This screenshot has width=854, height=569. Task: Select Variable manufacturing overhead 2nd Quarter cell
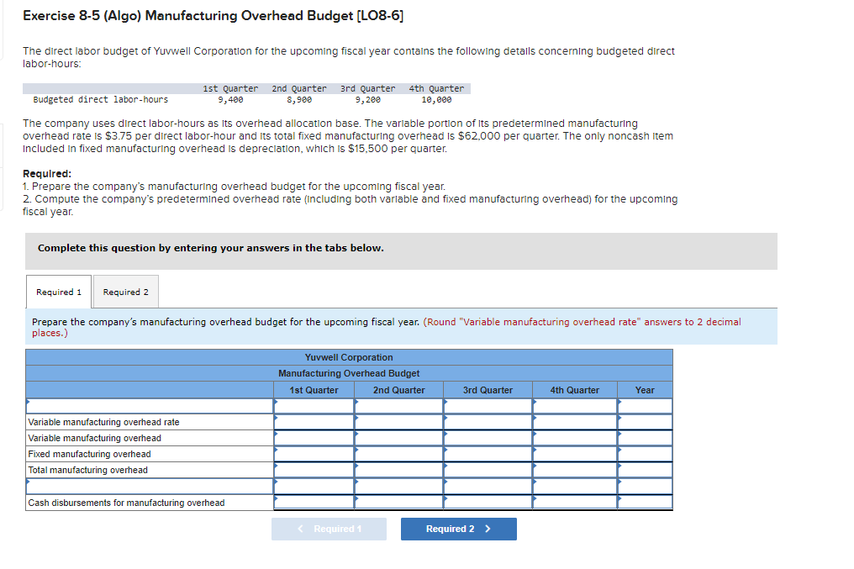pyautogui.click(x=398, y=438)
